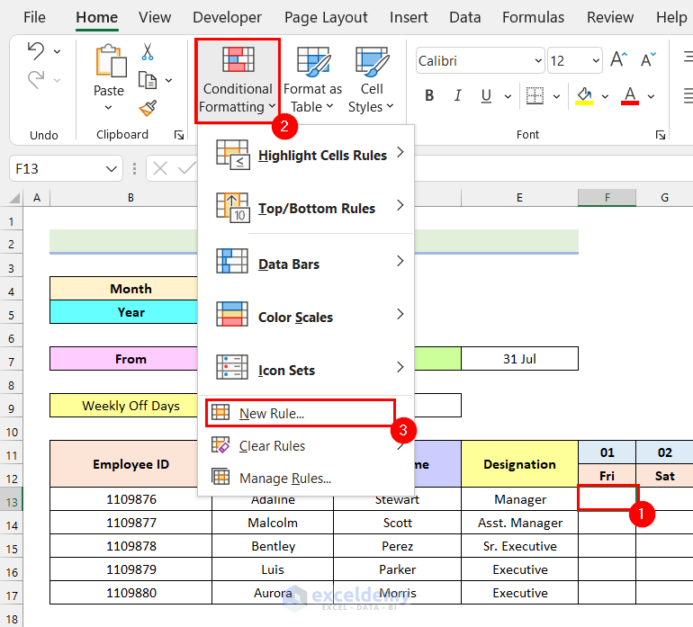Open Clear Rules submenu
Screen dimensions: 693x627
tap(306, 445)
